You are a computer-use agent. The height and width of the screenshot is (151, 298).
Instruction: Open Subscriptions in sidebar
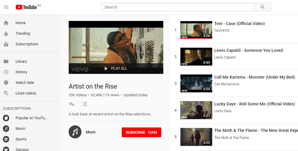point(27,44)
